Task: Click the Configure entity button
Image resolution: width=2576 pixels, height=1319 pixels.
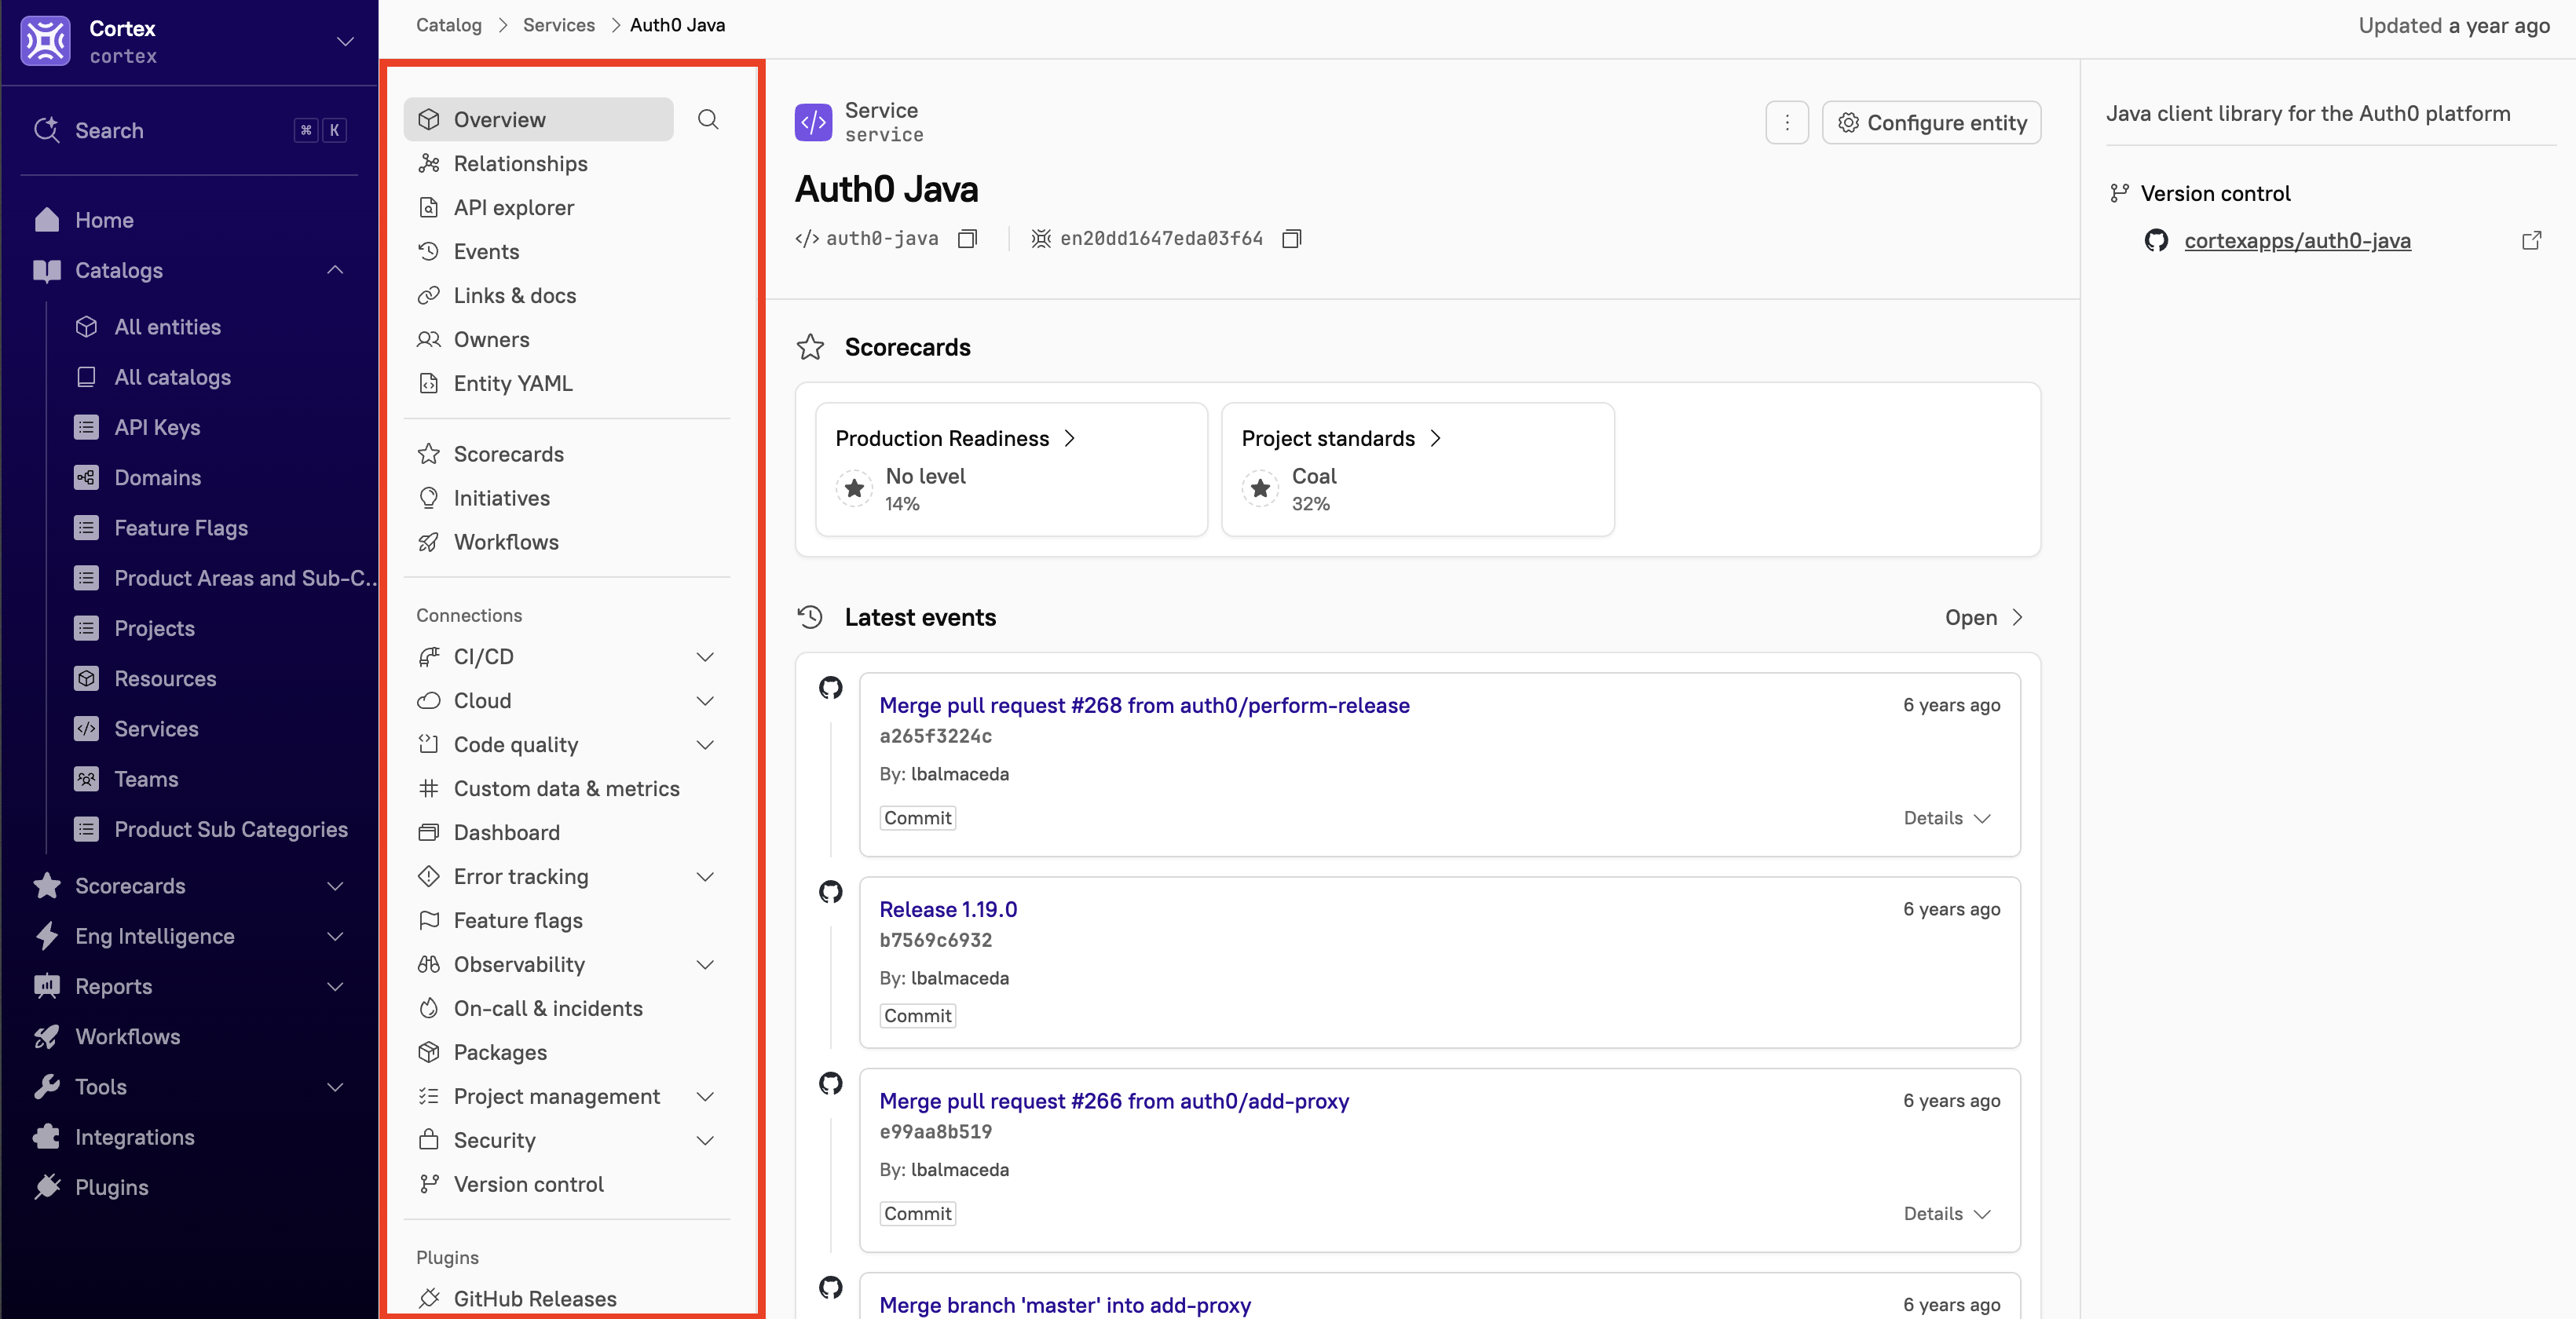Action: coord(1931,122)
